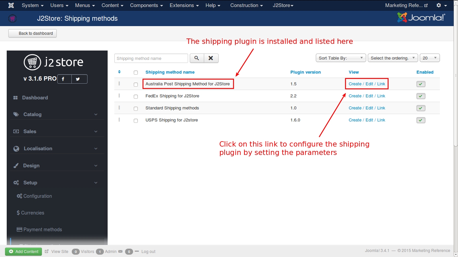Image resolution: width=458 pixels, height=257 pixels.
Task: Expand the Catalog section in sidebar
Action: click(x=56, y=114)
